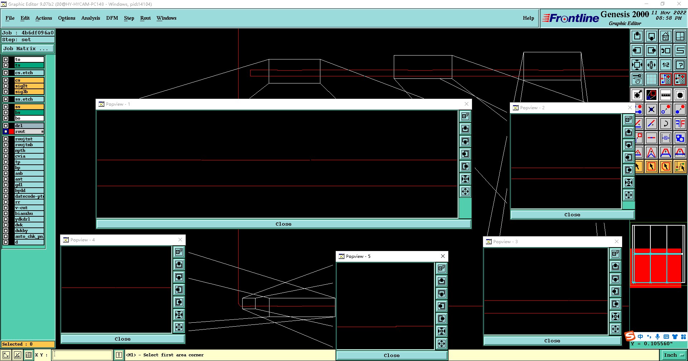Click the zoom out icon in Popview 3
The height and width of the screenshot is (361, 688).
pyautogui.click(x=615, y=329)
